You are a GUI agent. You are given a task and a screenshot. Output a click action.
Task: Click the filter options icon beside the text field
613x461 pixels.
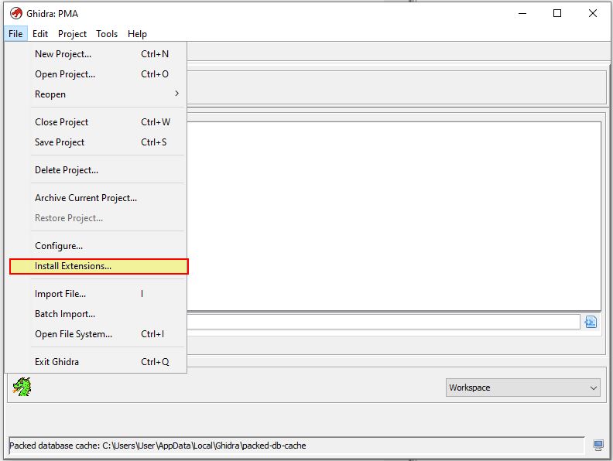tap(591, 322)
